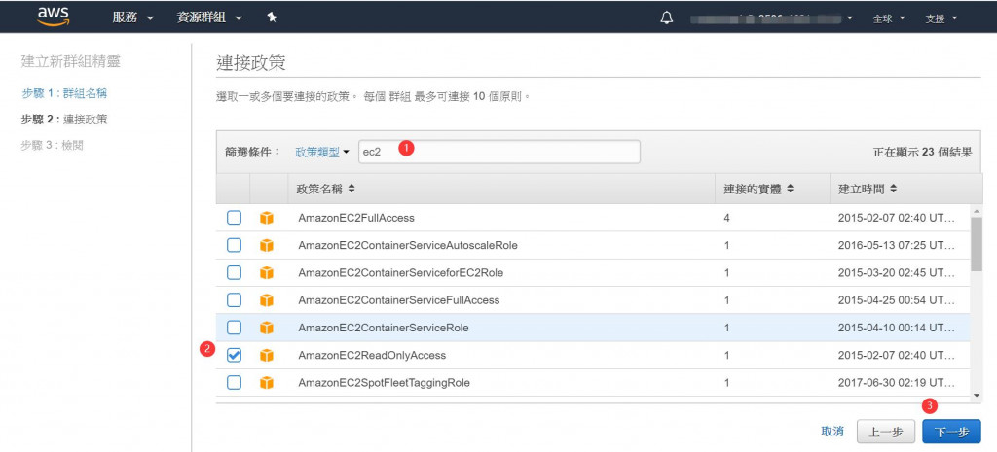Viewport: 997px width, 452px height.
Task: Click policy icon beside AmazonEC2ContainerServiceRole
Action: [x=267, y=328]
